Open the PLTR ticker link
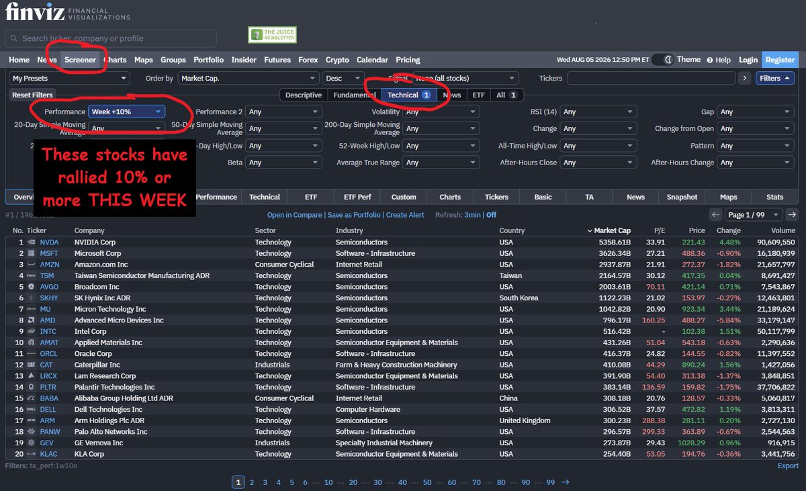806x491 pixels. (x=48, y=387)
